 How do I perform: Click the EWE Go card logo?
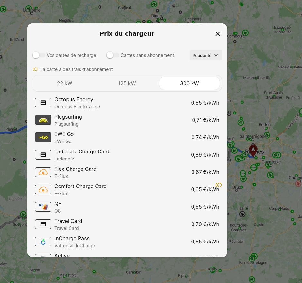[x=43, y=137]
